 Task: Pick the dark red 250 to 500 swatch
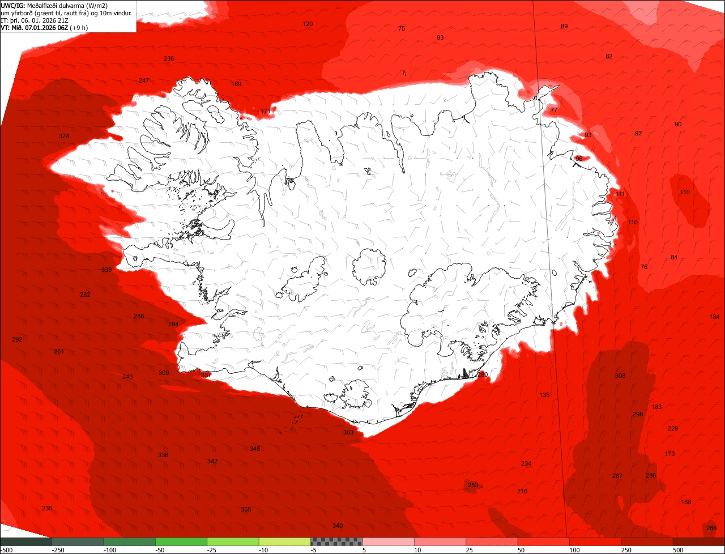647,542
